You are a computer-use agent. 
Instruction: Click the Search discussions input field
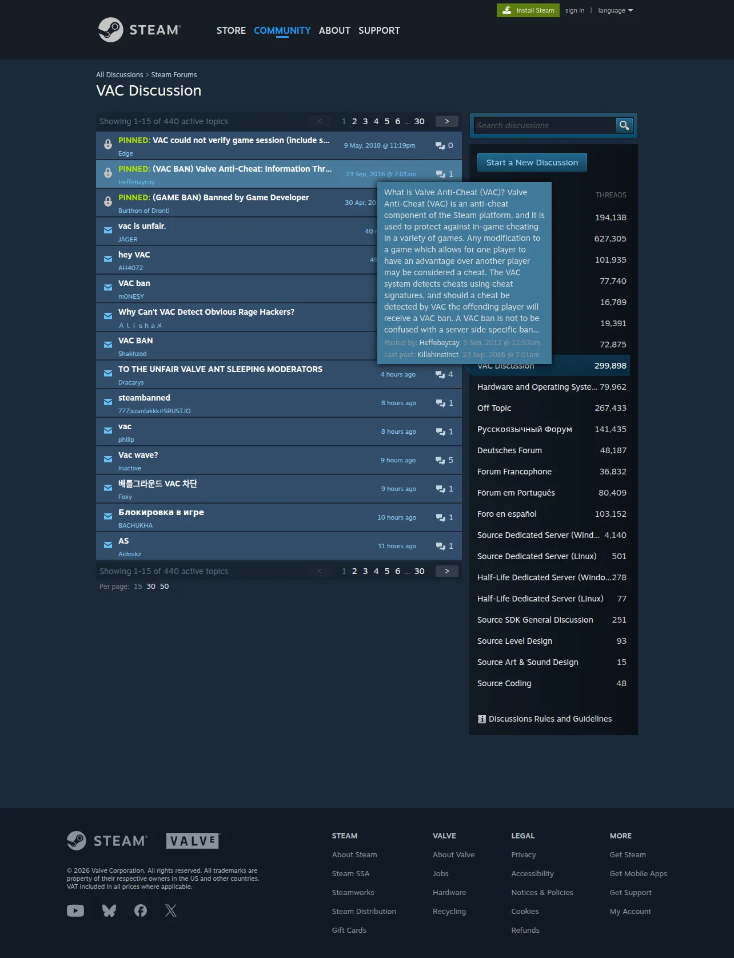pyautogui.click(x=544, y=125)
